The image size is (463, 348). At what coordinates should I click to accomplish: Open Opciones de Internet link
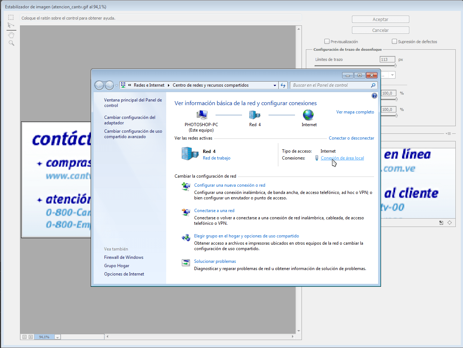pyautogui.click(x=124, y=274)
